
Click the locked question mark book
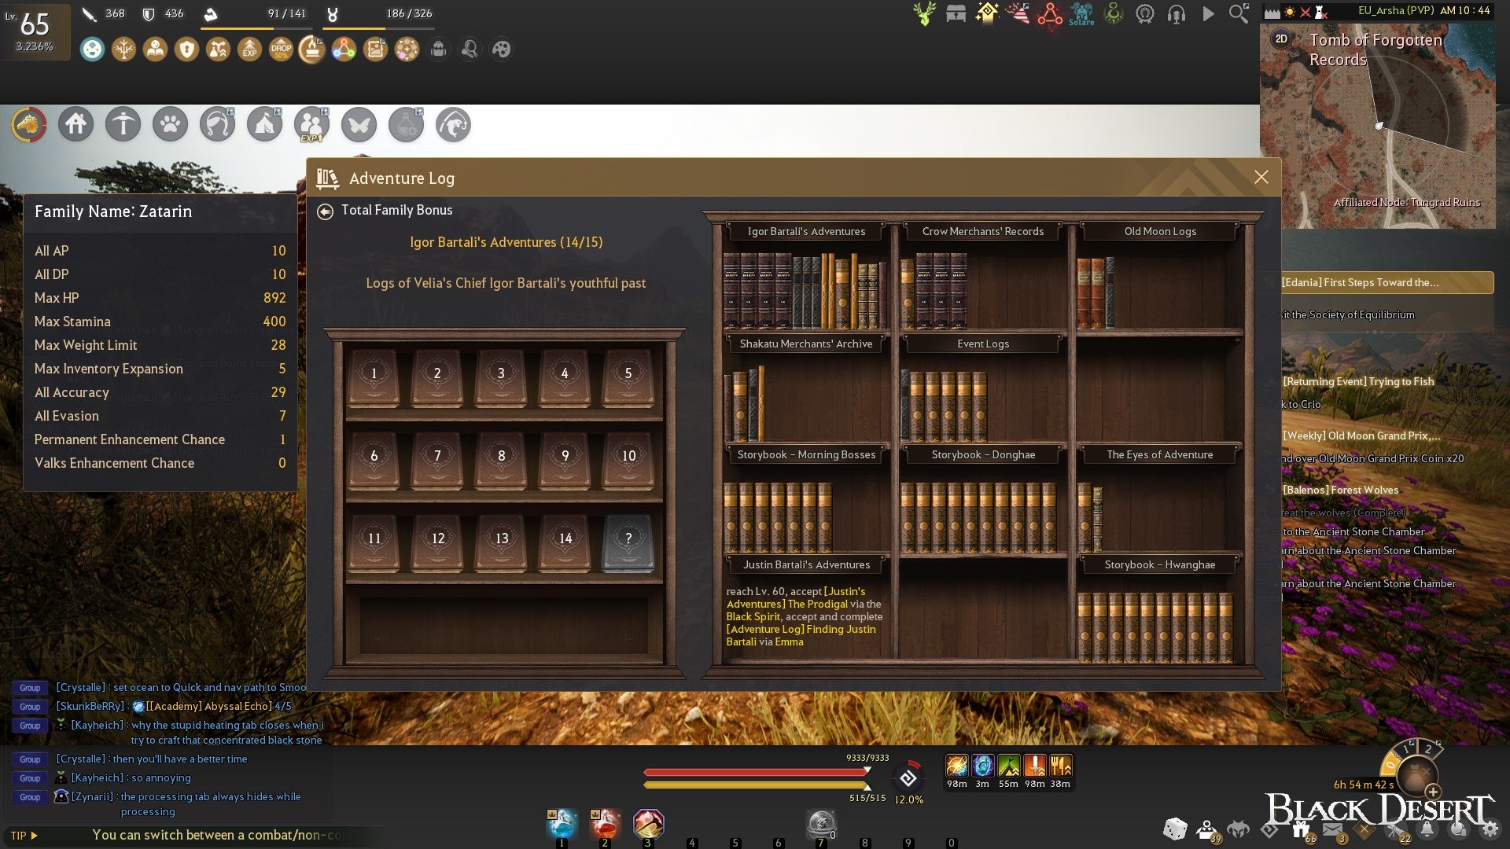click(628, 539)
